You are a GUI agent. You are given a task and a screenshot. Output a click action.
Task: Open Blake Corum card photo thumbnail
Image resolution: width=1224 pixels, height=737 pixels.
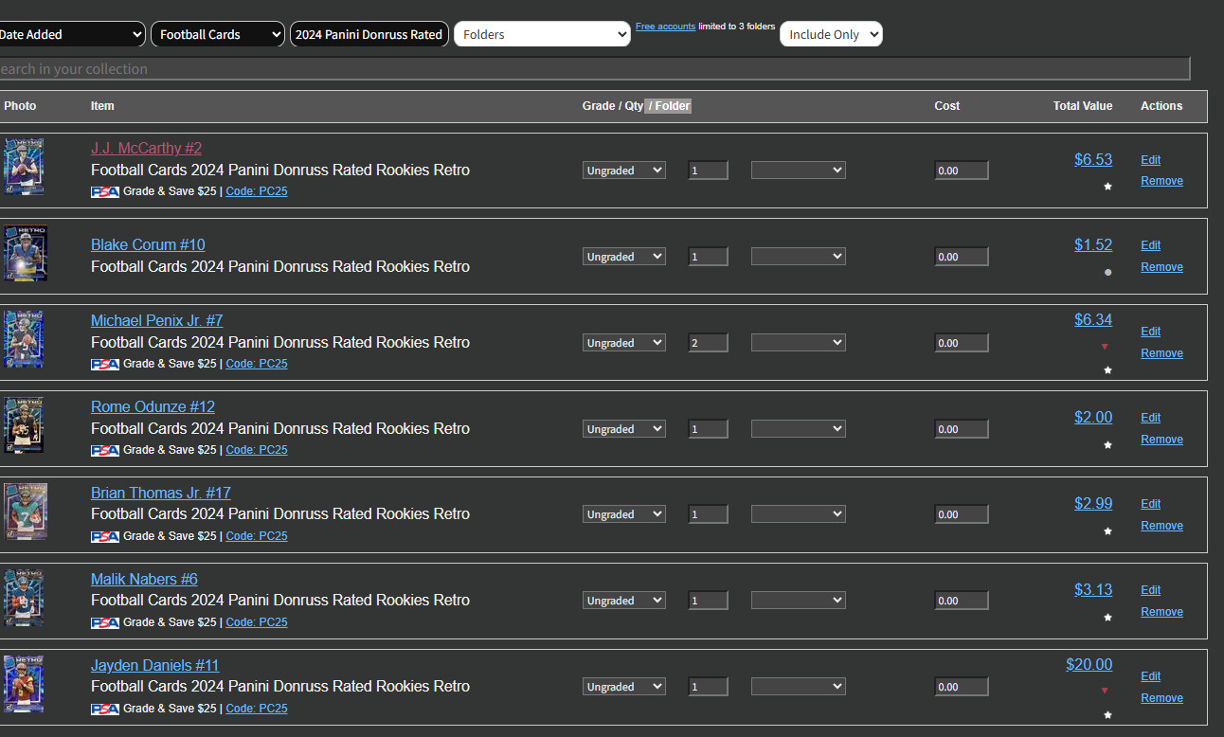(26, 253)
